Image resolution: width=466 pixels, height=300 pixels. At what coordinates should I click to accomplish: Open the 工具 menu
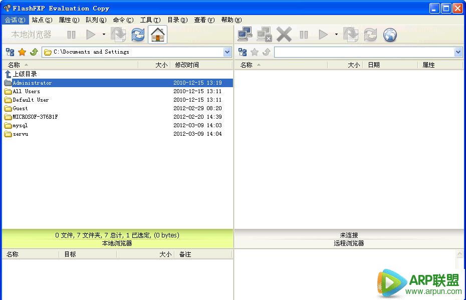(x=148, y=20)
